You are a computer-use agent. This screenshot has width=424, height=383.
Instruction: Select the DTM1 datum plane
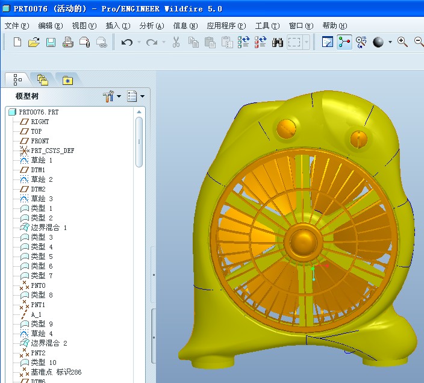coord(33,170)
